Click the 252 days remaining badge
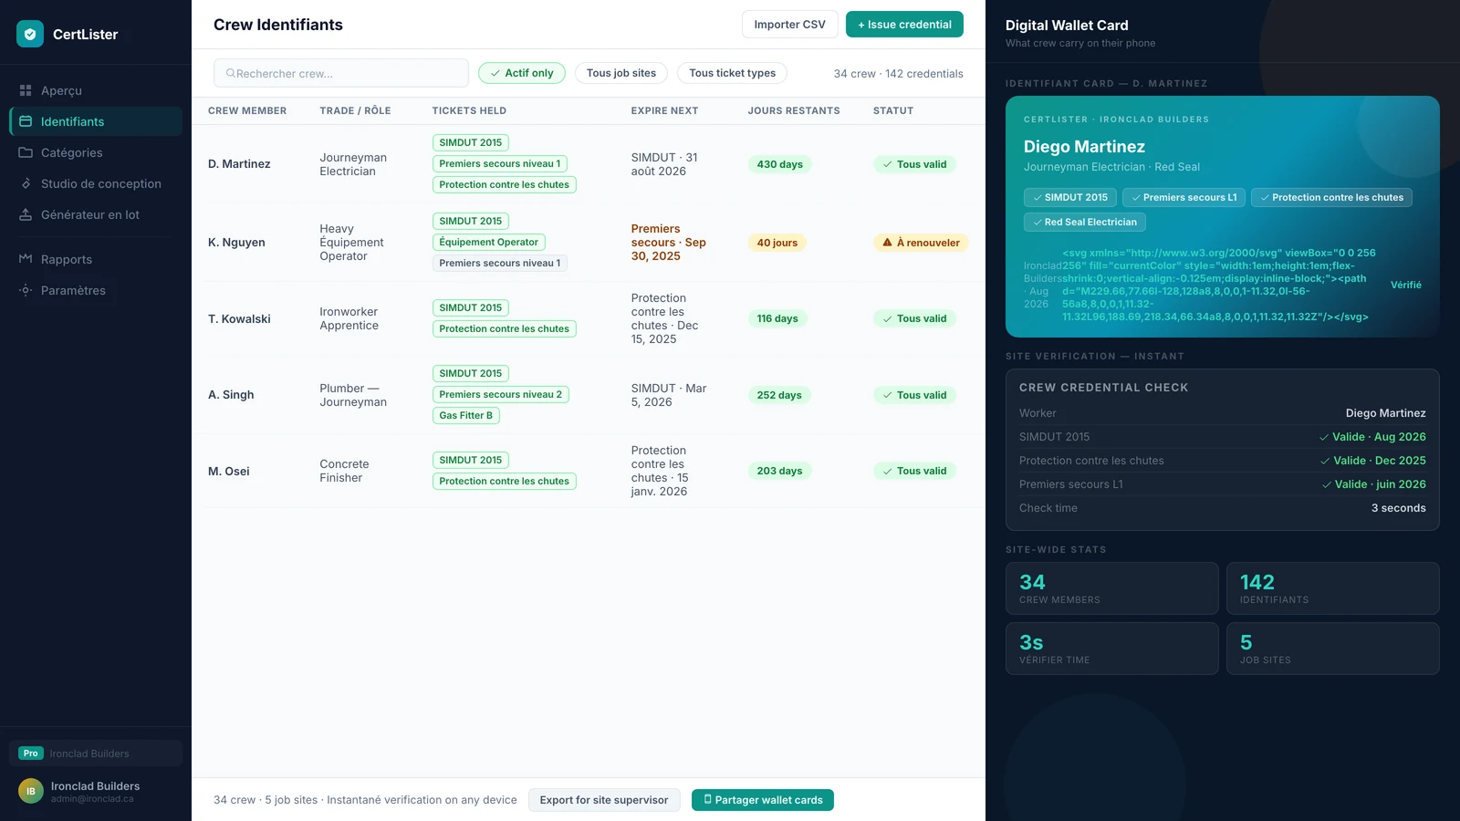This screenshot has height=821, width=1460. (779, 395)
